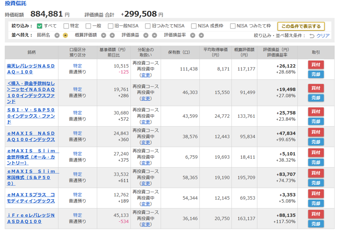Screen dimensions: 339x232
Task: Click 売却 for eMAXIS Slim 米国株式
Action: click(x=316, y=183)
